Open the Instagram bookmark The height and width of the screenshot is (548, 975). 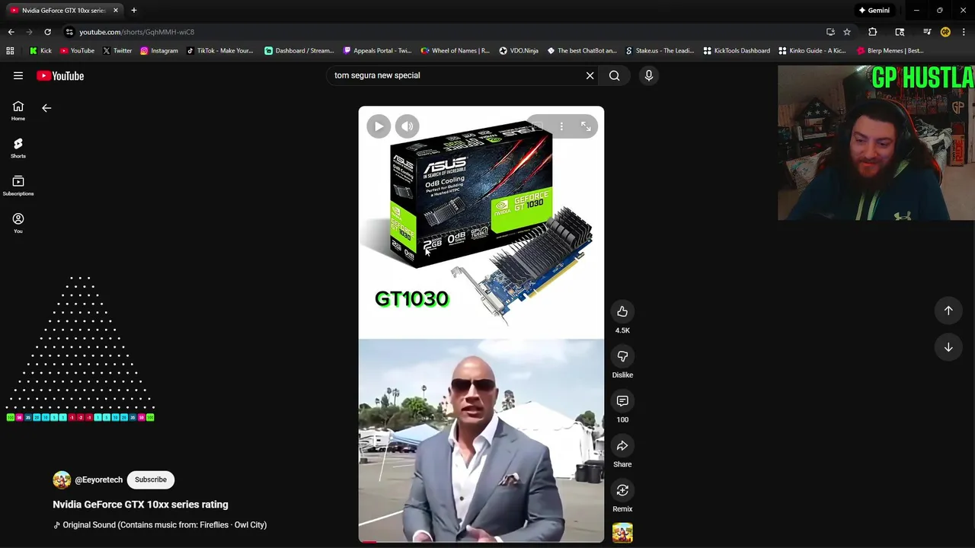pyautogui.click(x=159, y=51)
